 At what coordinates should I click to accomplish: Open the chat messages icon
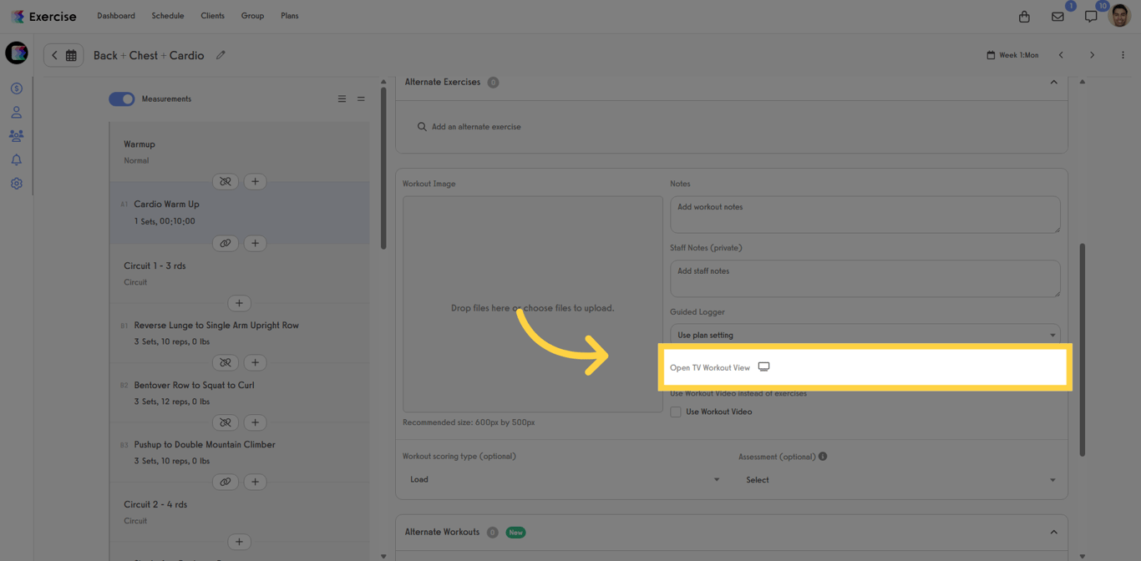click(1090, 17)
